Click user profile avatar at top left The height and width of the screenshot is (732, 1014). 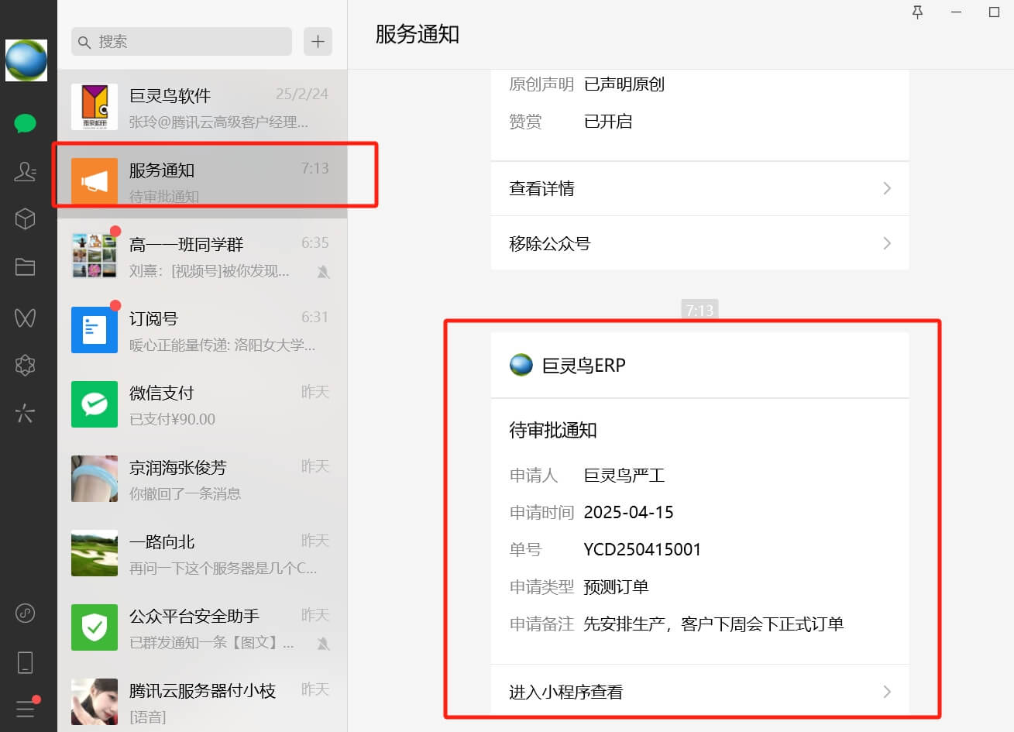(x=26, y=60)
